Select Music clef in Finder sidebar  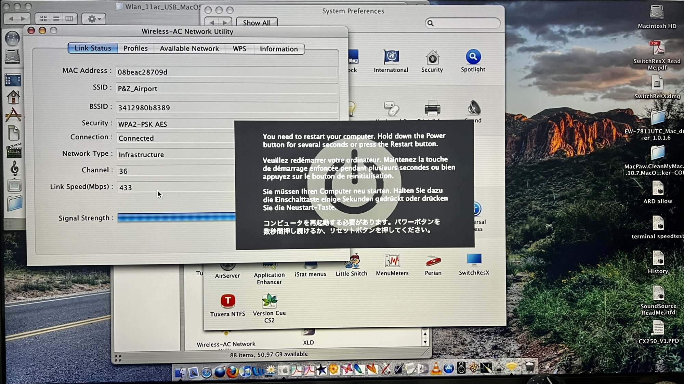pos(14,168)
